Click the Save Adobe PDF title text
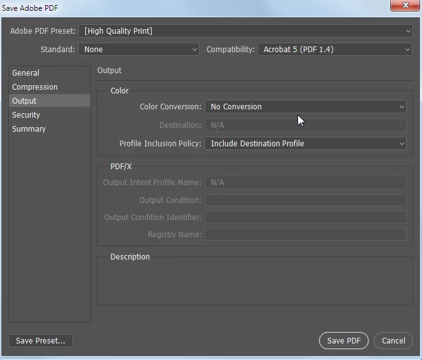422x360 pixels. [30, 8]
